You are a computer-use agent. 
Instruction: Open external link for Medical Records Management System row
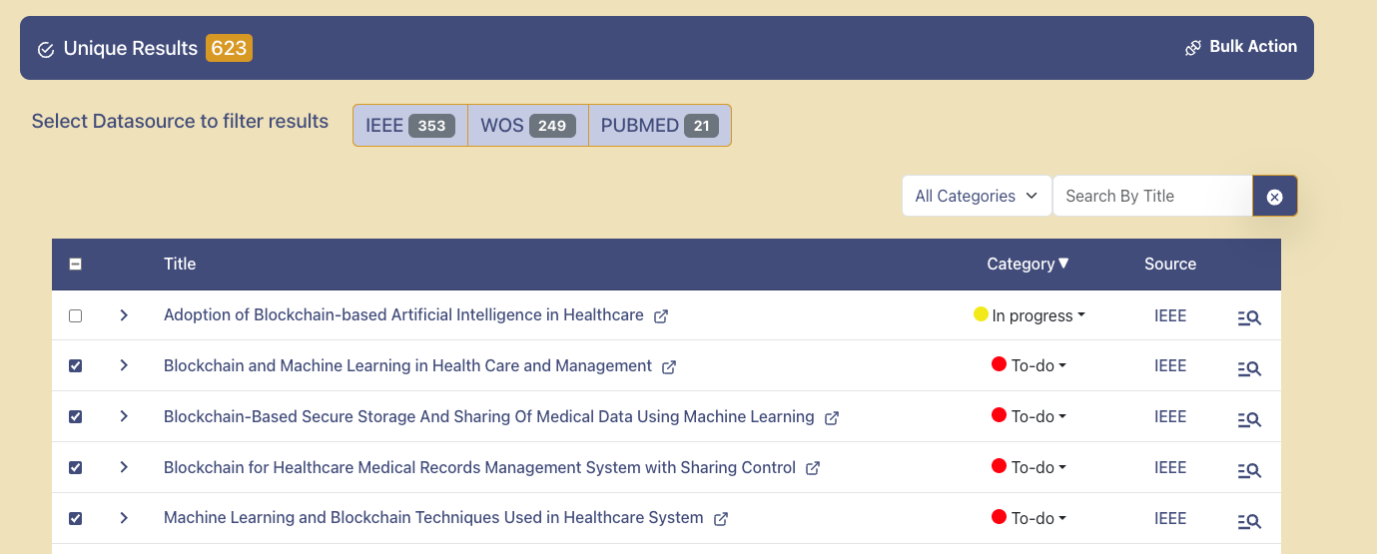pyautogui.click(x=813, y=468)
